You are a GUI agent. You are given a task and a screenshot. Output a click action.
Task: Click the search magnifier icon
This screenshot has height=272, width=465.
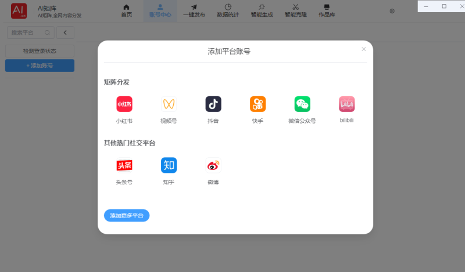pyautogui.click(x=47, y=32)
